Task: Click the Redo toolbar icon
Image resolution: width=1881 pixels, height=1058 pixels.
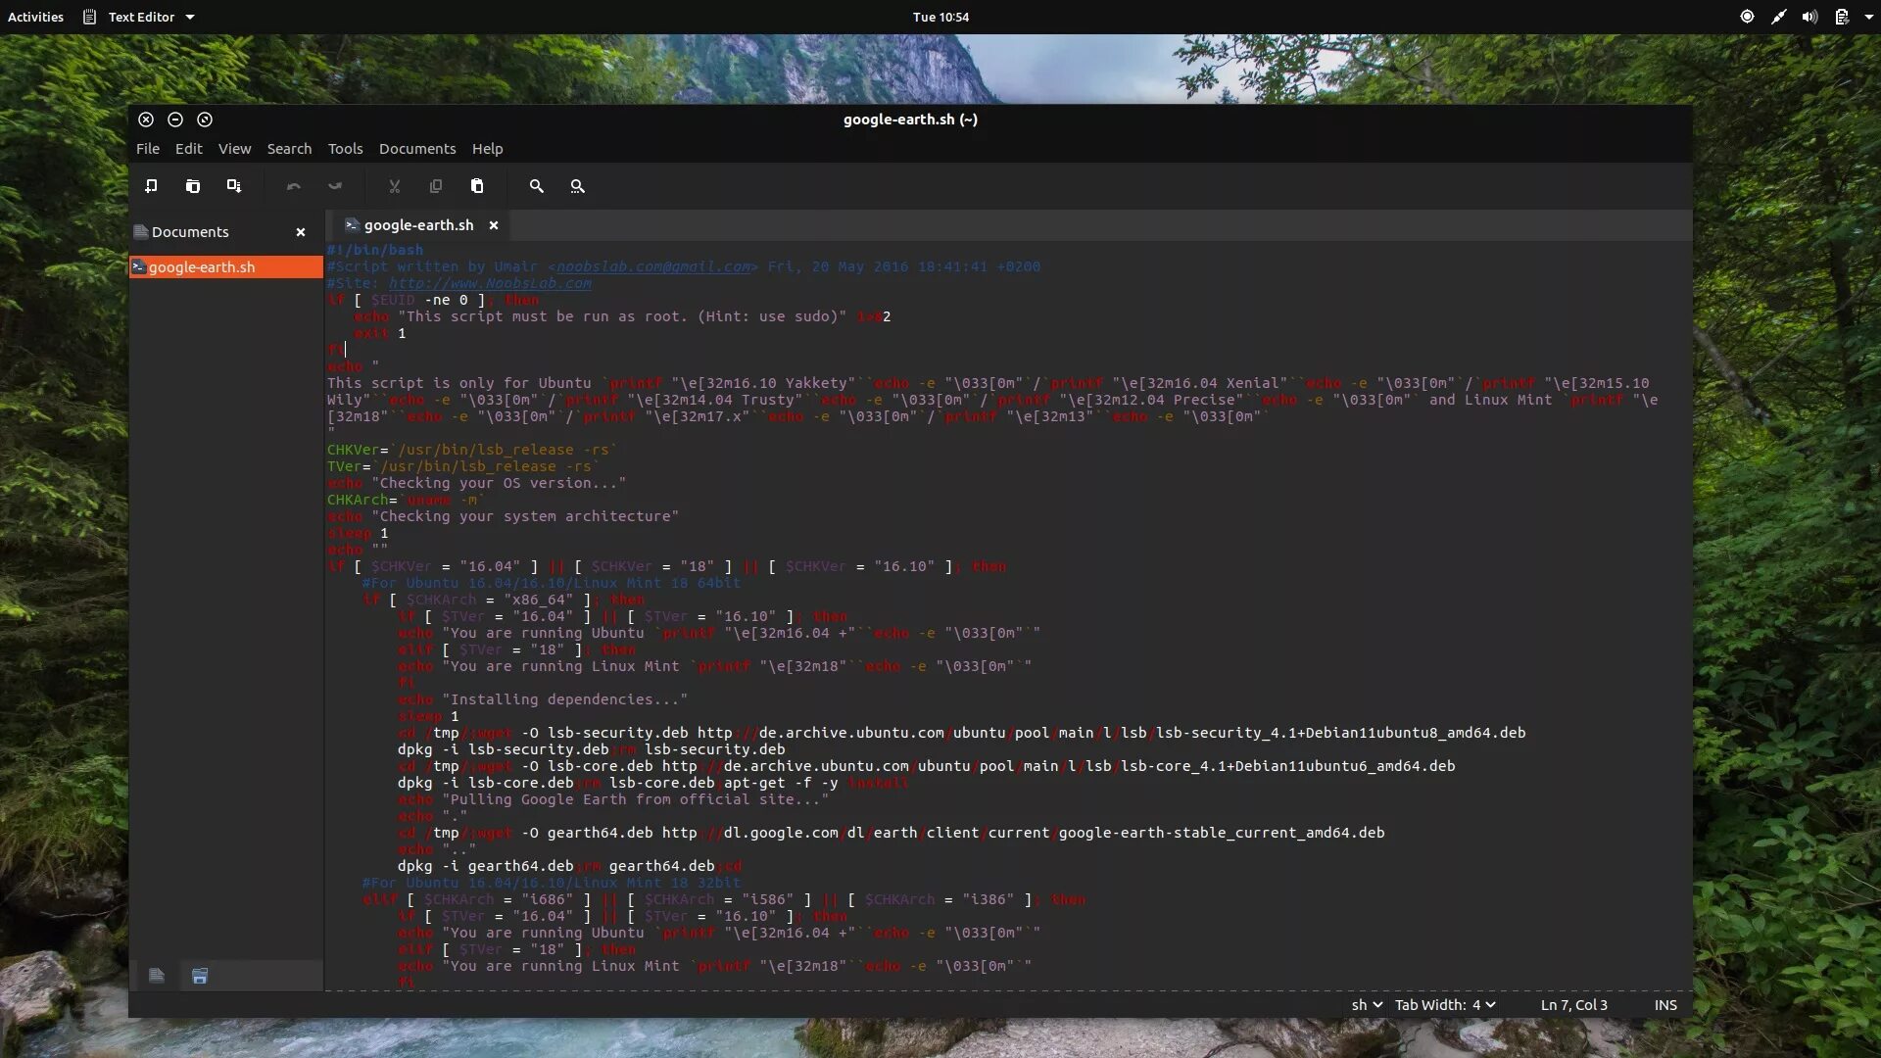Action: [x=335, y=186]
